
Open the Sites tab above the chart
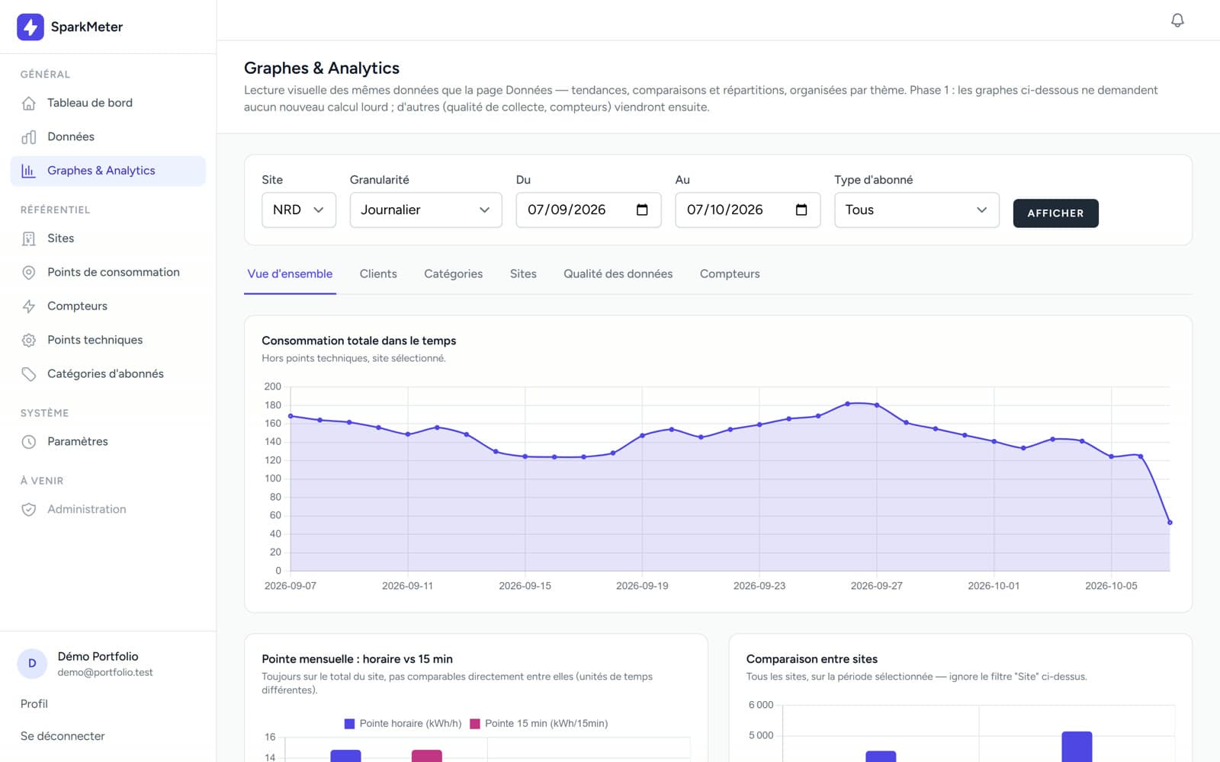coord(523,274)
